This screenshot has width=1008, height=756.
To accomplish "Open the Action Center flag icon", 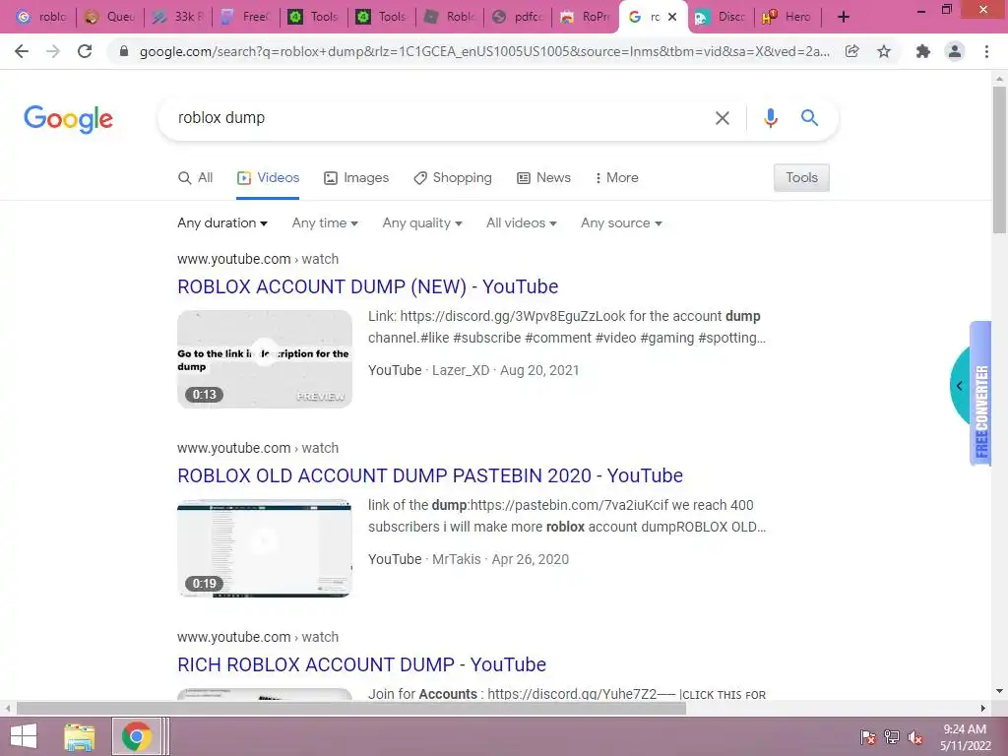I will (868, 737).
